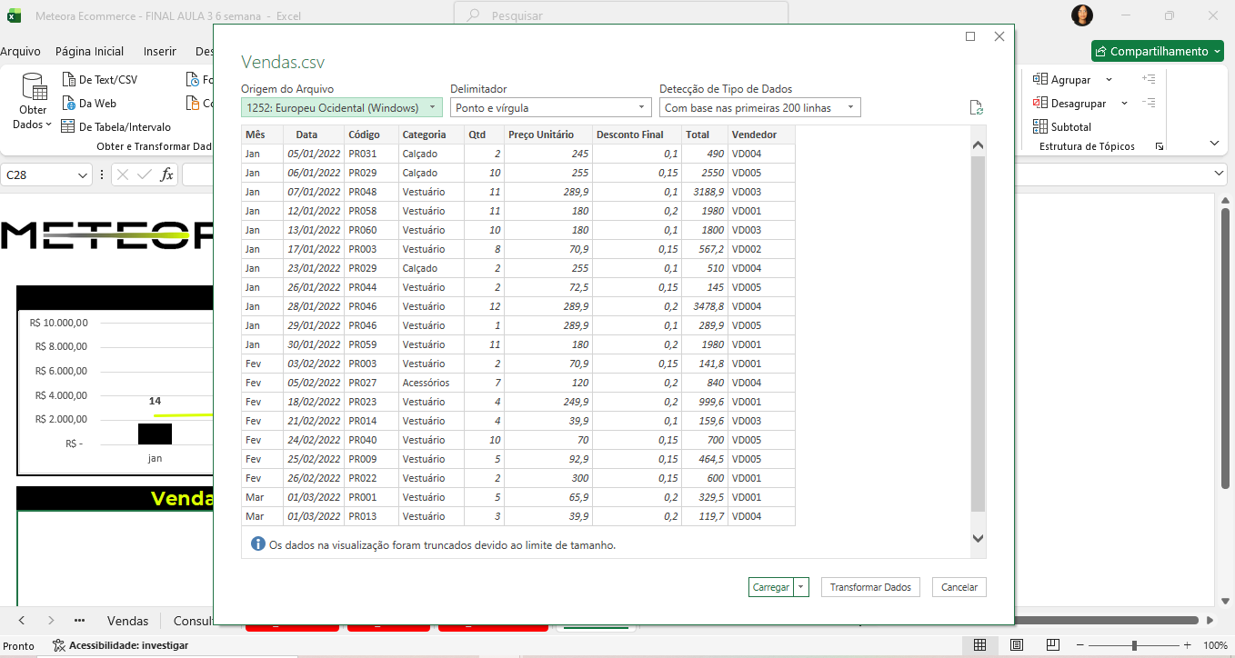Click the Insert Function fx icon
1235x658 pixels.
166,174
